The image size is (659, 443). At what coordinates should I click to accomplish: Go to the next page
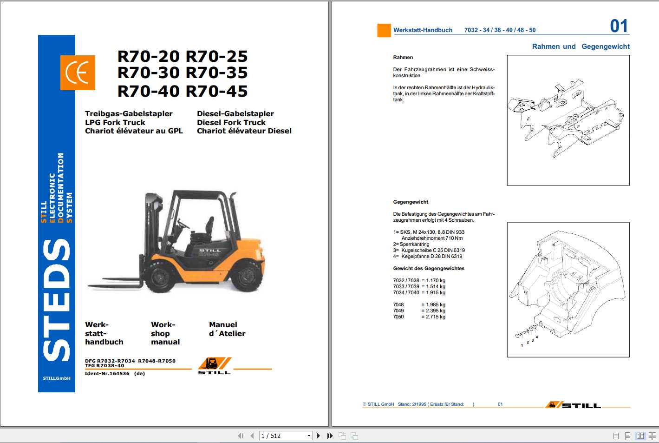[x=318, y=436]
